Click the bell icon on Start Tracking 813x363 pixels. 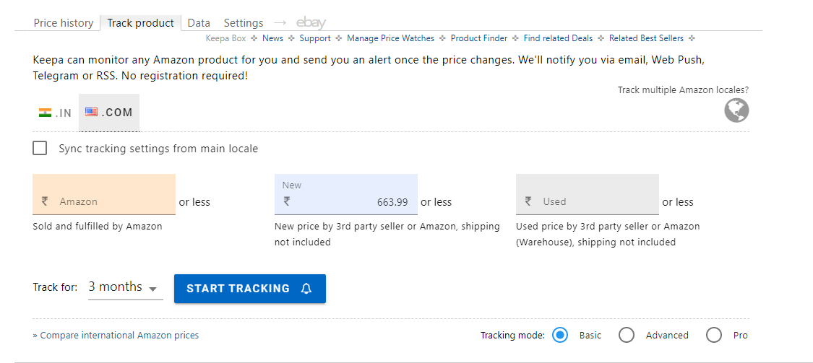(x=306, y=289)
